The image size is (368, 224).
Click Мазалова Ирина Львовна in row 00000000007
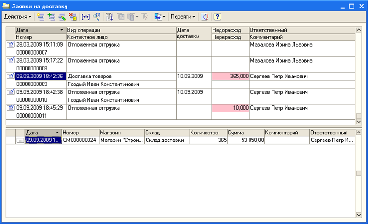[281, 45]
